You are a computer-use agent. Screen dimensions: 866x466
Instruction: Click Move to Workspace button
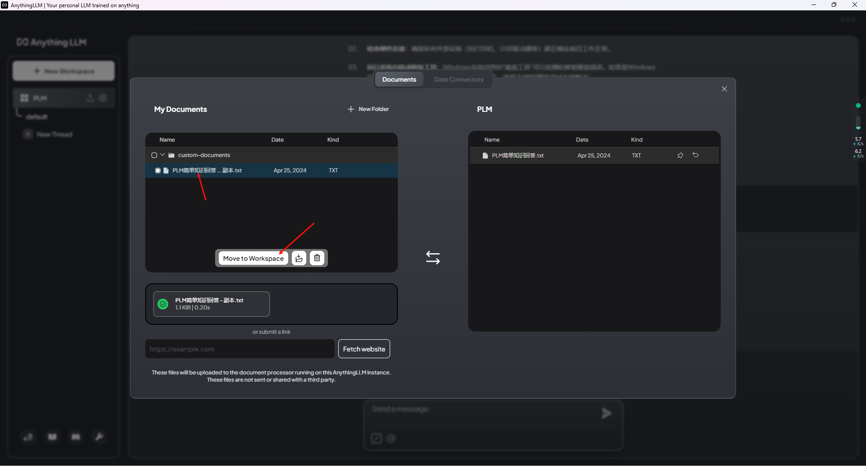253,258
